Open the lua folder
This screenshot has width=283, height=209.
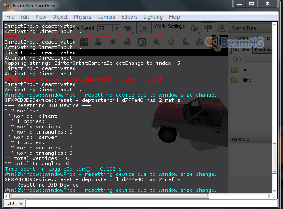[x=240, y=70]
